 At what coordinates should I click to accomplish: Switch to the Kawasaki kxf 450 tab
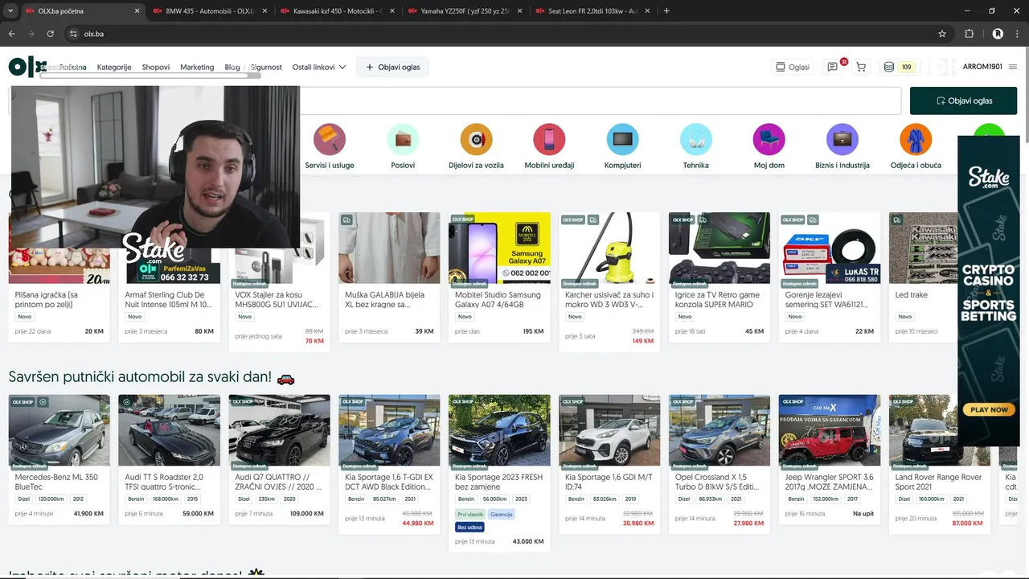point(337,11)
